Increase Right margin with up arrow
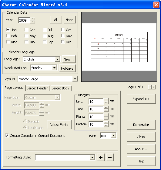The width and height of the screenshot is (161, 170). tap(106, 115)
